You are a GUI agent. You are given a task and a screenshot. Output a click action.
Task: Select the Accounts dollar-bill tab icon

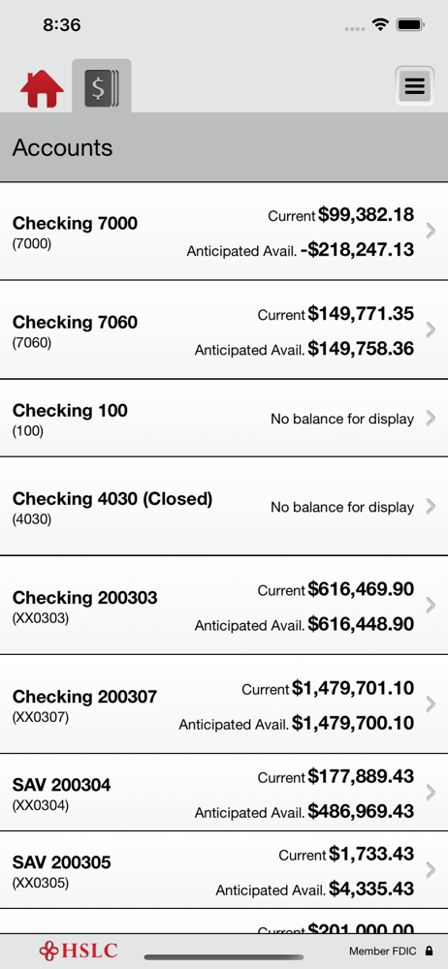pos(102,86)
